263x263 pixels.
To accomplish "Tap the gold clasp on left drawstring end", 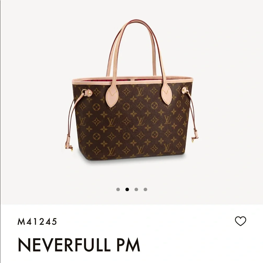I will 72,149.
